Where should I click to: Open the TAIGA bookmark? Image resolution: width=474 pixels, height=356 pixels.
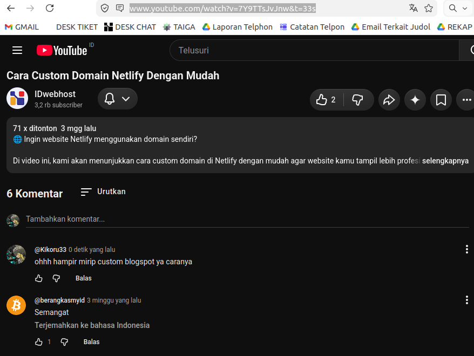pyautogui.click(x=179, y=27)
